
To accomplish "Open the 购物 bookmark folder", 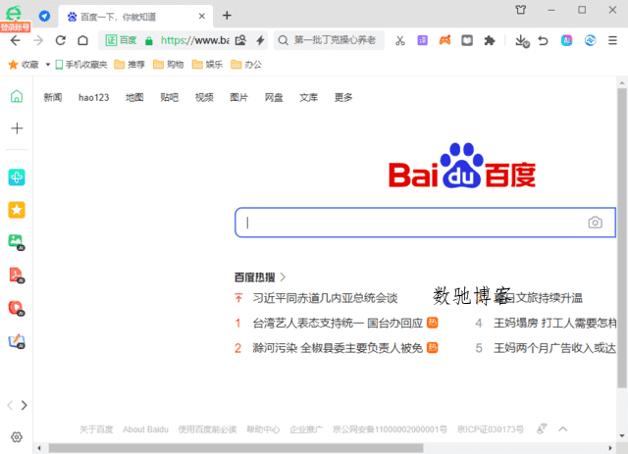I will coord(169,65).
